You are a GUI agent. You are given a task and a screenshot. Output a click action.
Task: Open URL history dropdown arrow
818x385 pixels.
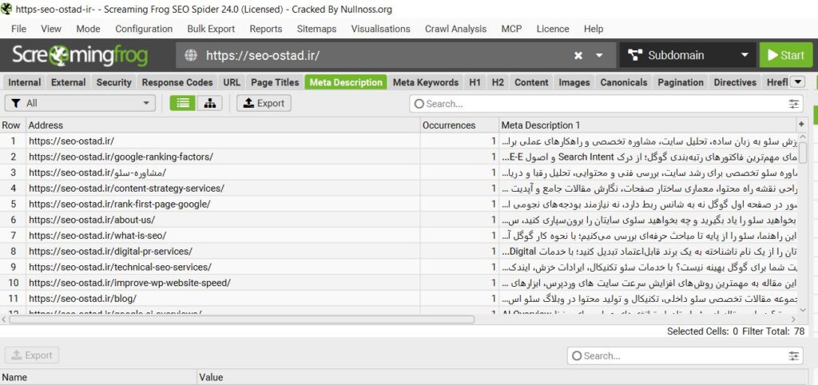599,55
